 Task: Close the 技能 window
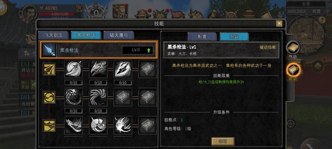279,23
